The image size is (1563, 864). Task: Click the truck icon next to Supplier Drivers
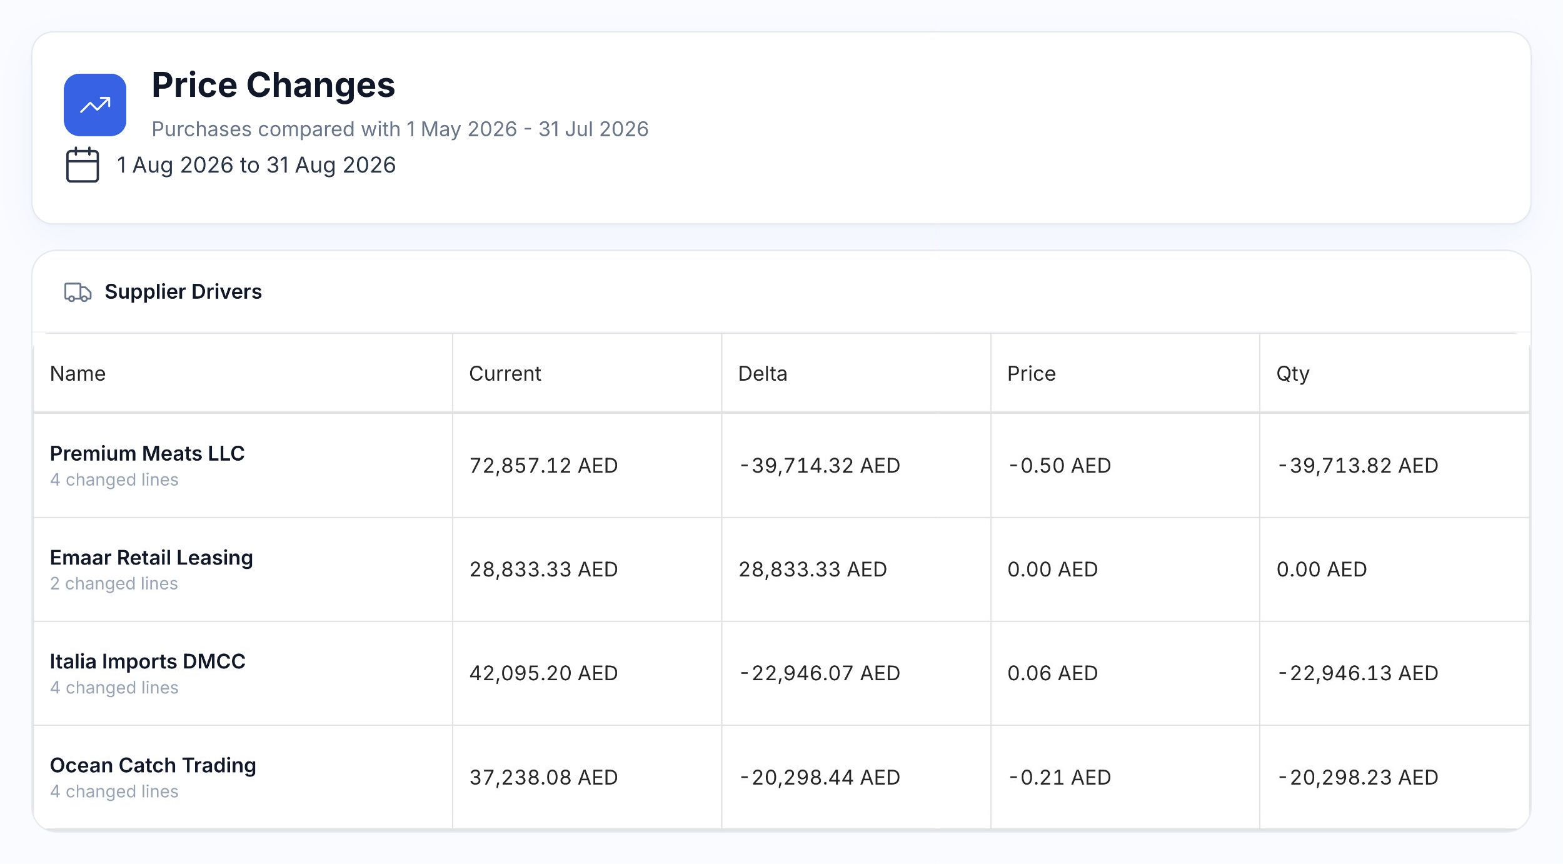[78, 292]
